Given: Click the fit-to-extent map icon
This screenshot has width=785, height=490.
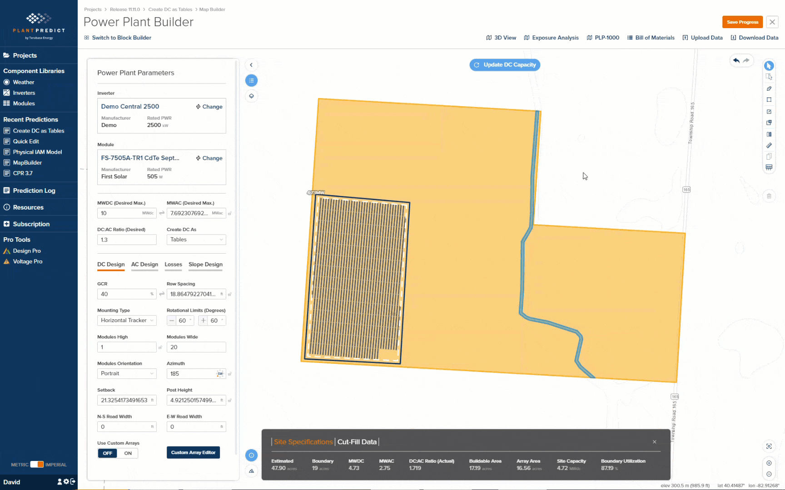Looking at the screenshot, I should [x=769, y=446].
